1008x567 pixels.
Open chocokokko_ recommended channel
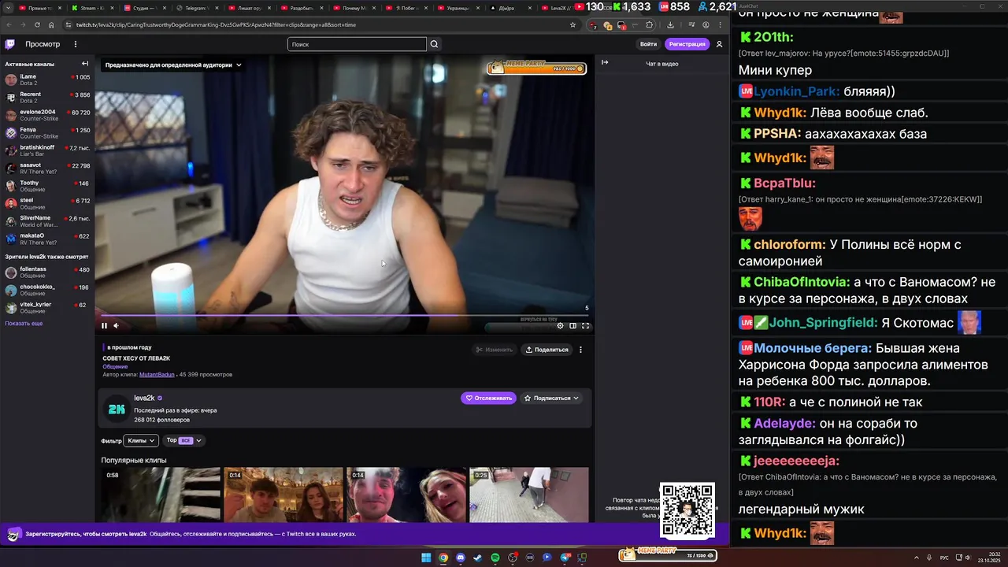pos(47,290)
